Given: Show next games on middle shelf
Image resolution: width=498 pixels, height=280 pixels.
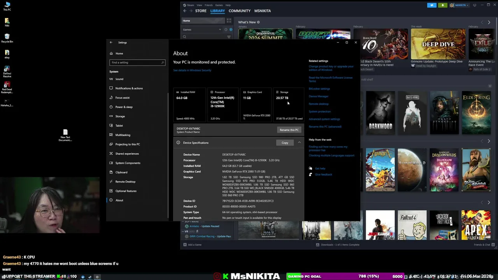Looking at the screenshot, I should [489, 141].
